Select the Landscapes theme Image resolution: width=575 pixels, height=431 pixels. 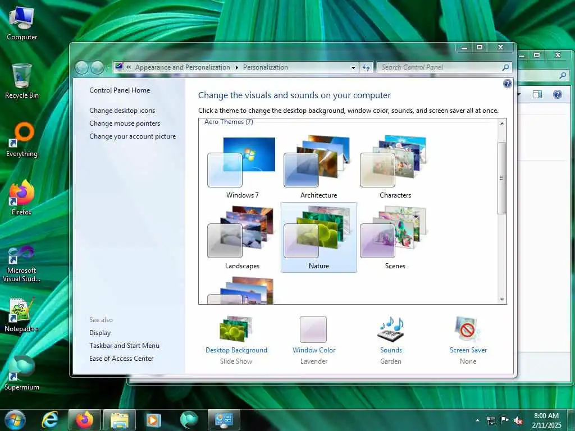coord(242,237)
